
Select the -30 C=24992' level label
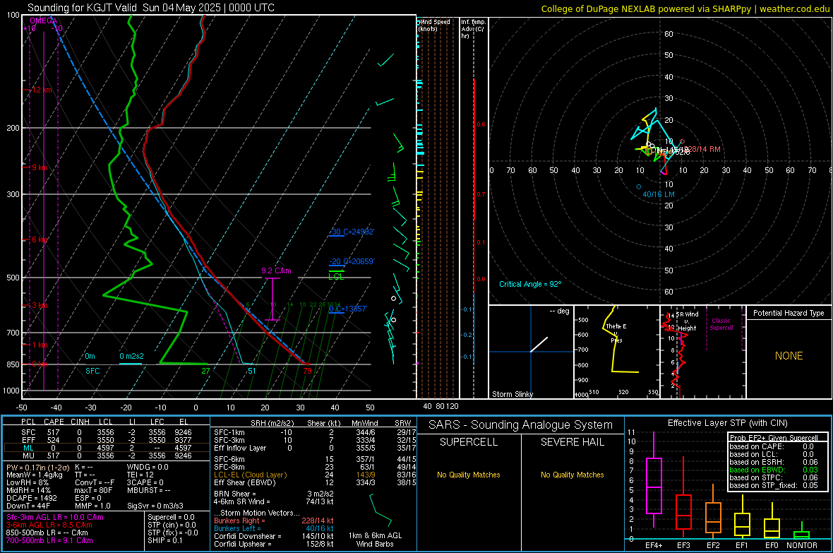(352, 232)
